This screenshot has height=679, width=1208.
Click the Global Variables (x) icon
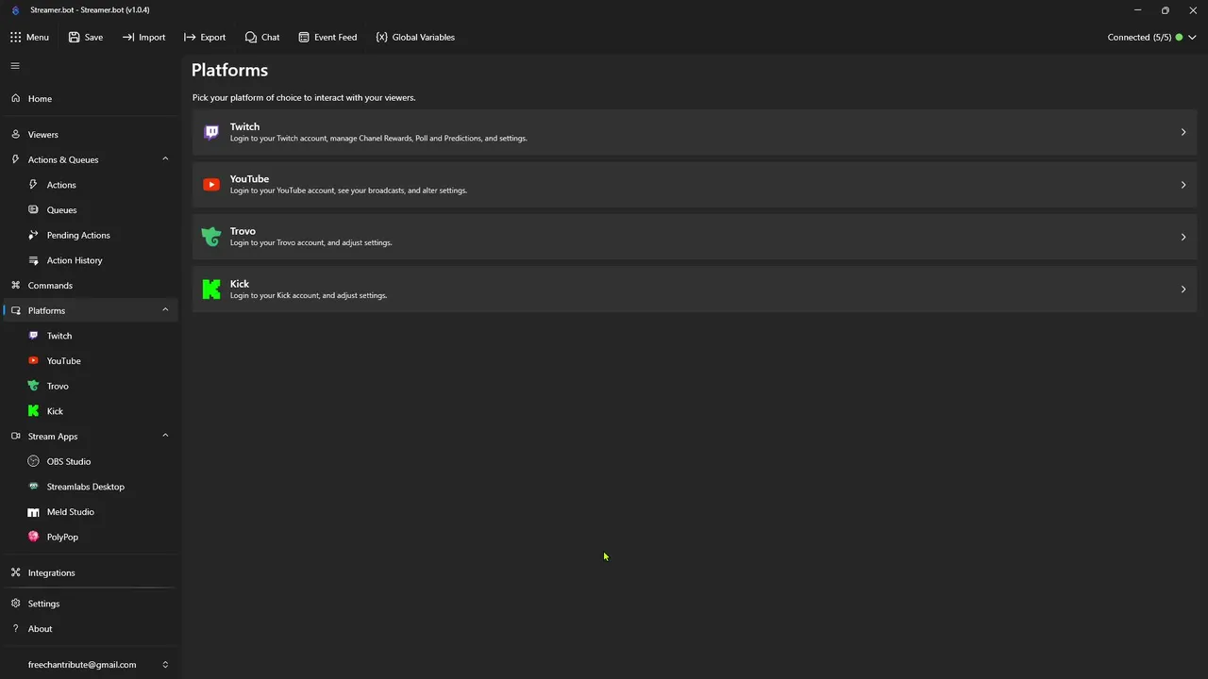click(381, 38)
